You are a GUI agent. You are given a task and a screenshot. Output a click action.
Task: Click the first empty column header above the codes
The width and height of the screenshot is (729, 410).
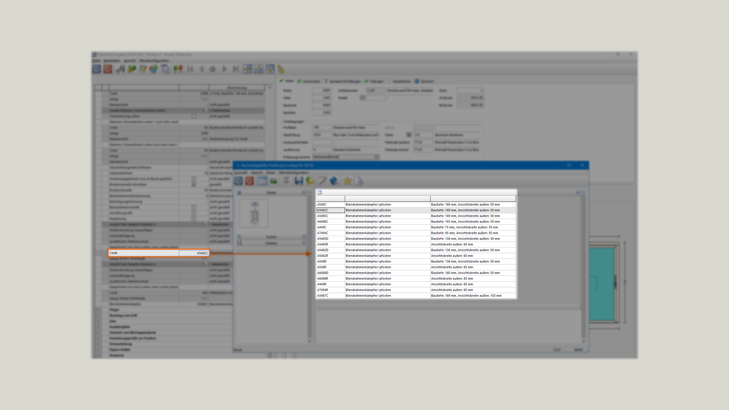(331, 199)
